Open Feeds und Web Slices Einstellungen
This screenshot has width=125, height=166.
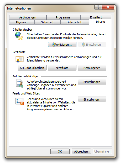coord(92,99)
